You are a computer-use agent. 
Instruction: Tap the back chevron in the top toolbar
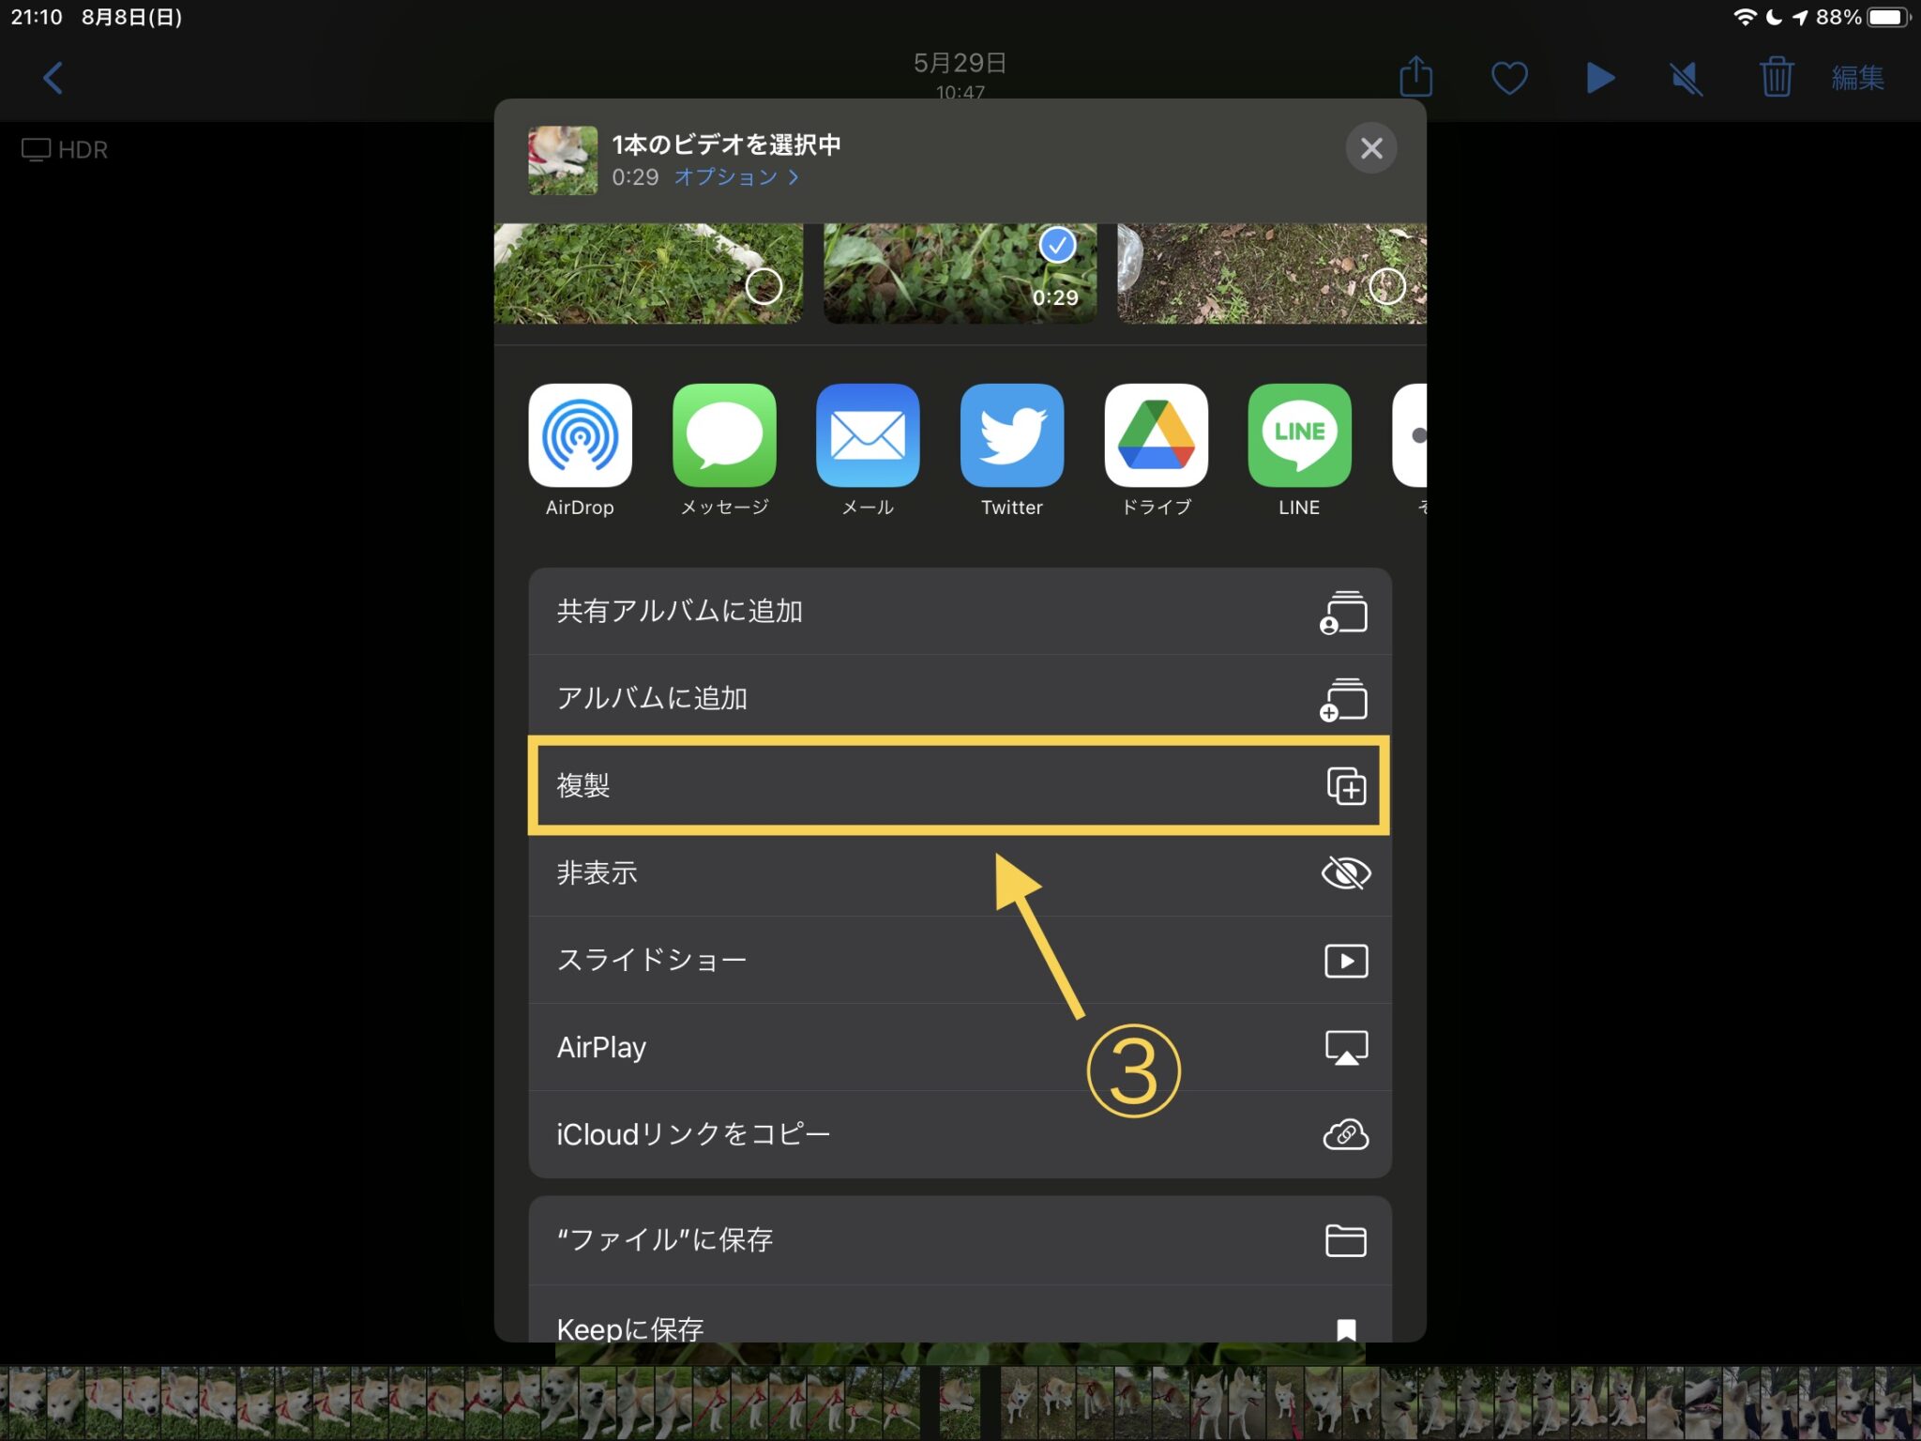coord(53,78)
